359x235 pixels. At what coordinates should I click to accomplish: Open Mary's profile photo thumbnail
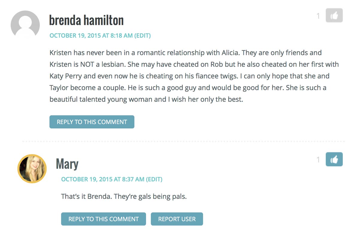coord(32,169)
